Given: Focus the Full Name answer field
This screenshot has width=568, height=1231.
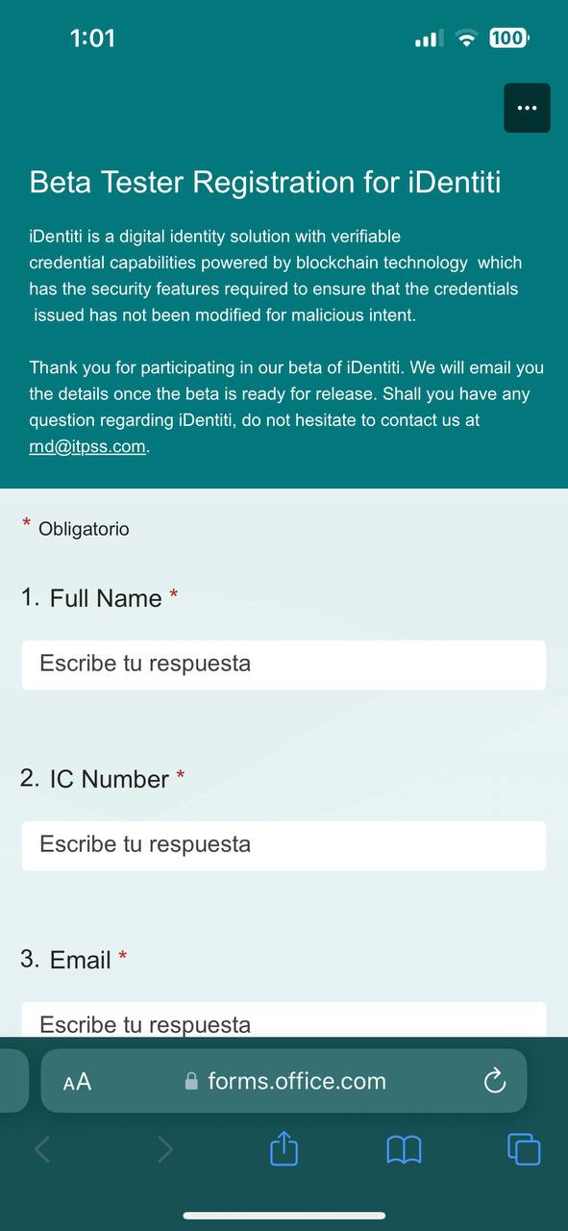Looking at the screenshot, I should click(284, 665).
